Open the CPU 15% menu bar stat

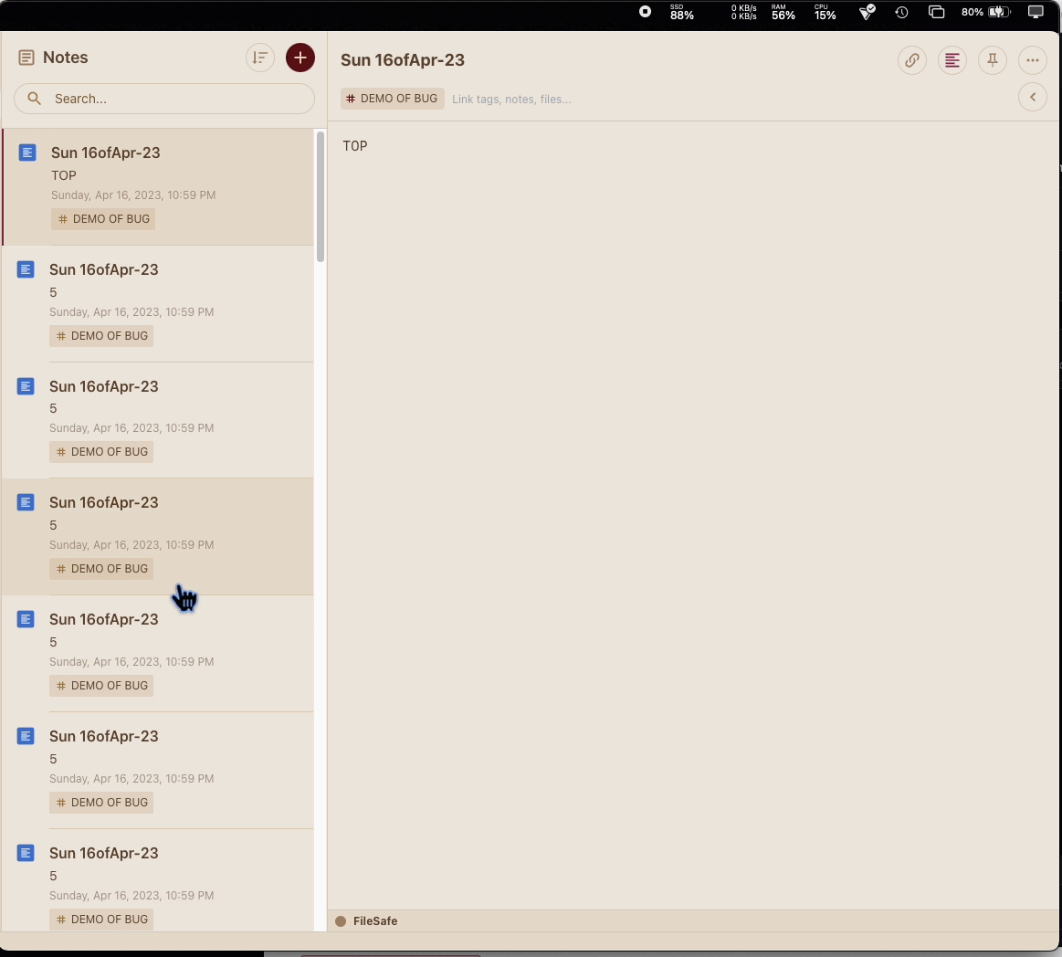click(825, 12)
